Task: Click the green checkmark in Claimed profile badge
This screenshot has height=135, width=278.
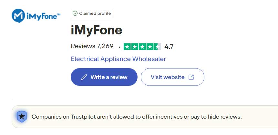Action: (x=75, y=14)
